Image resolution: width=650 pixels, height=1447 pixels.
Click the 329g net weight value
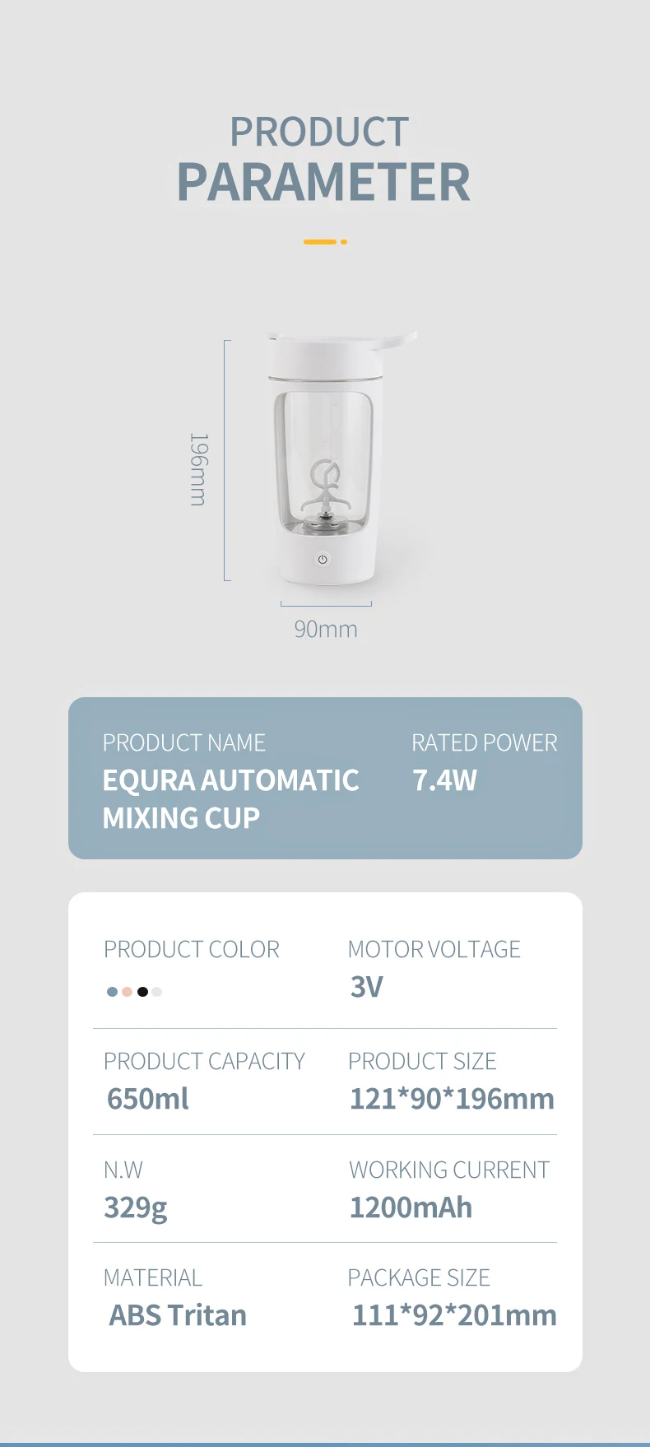tap(136, 1208)
